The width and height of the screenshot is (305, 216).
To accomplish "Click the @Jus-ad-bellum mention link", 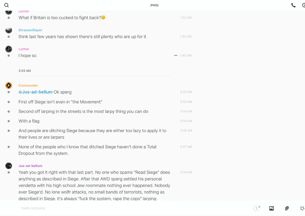I will point(35,92).
